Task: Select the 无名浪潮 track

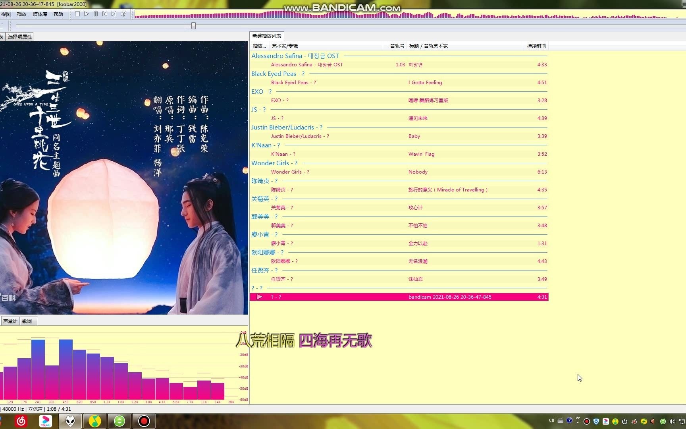Action: (x=399, y=261)
